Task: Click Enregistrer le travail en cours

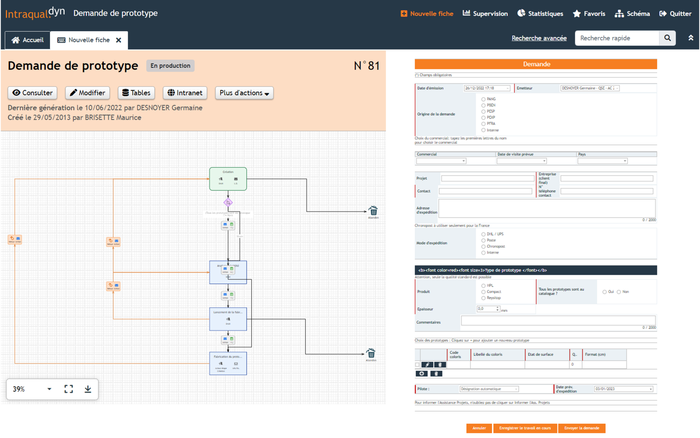Action: [525, 428]
